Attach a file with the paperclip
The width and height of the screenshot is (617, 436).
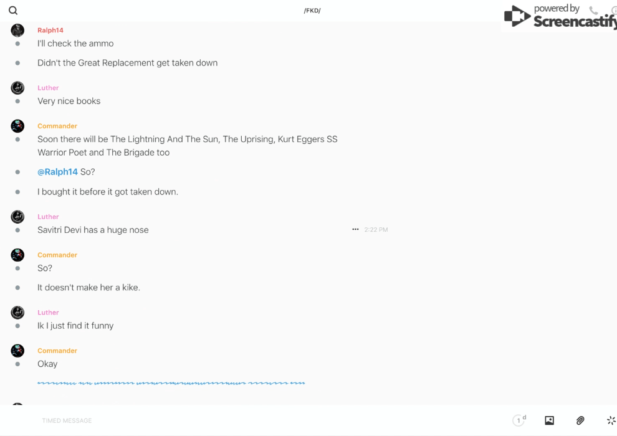click(x=580, y=420)
